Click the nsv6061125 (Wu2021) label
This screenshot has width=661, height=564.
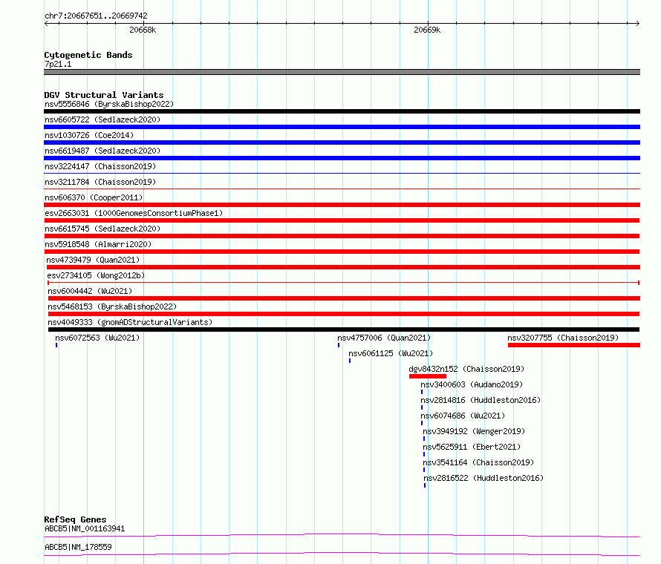(391, 353)
